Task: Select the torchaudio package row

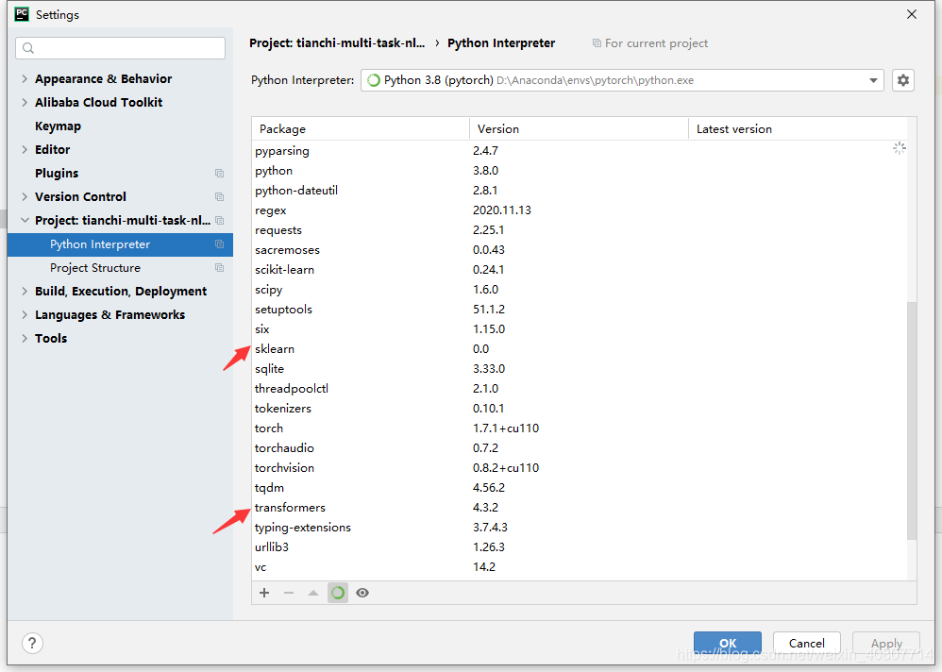Action: 580,448
